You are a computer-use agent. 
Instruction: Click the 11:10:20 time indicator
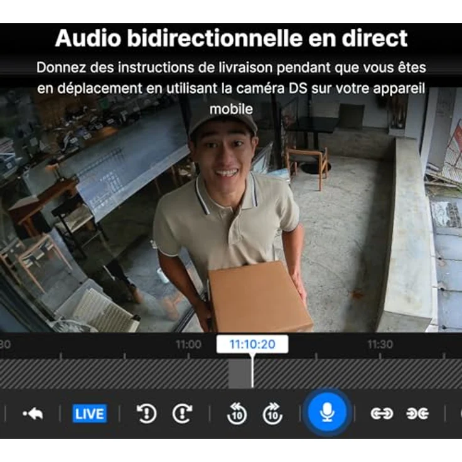252,344
